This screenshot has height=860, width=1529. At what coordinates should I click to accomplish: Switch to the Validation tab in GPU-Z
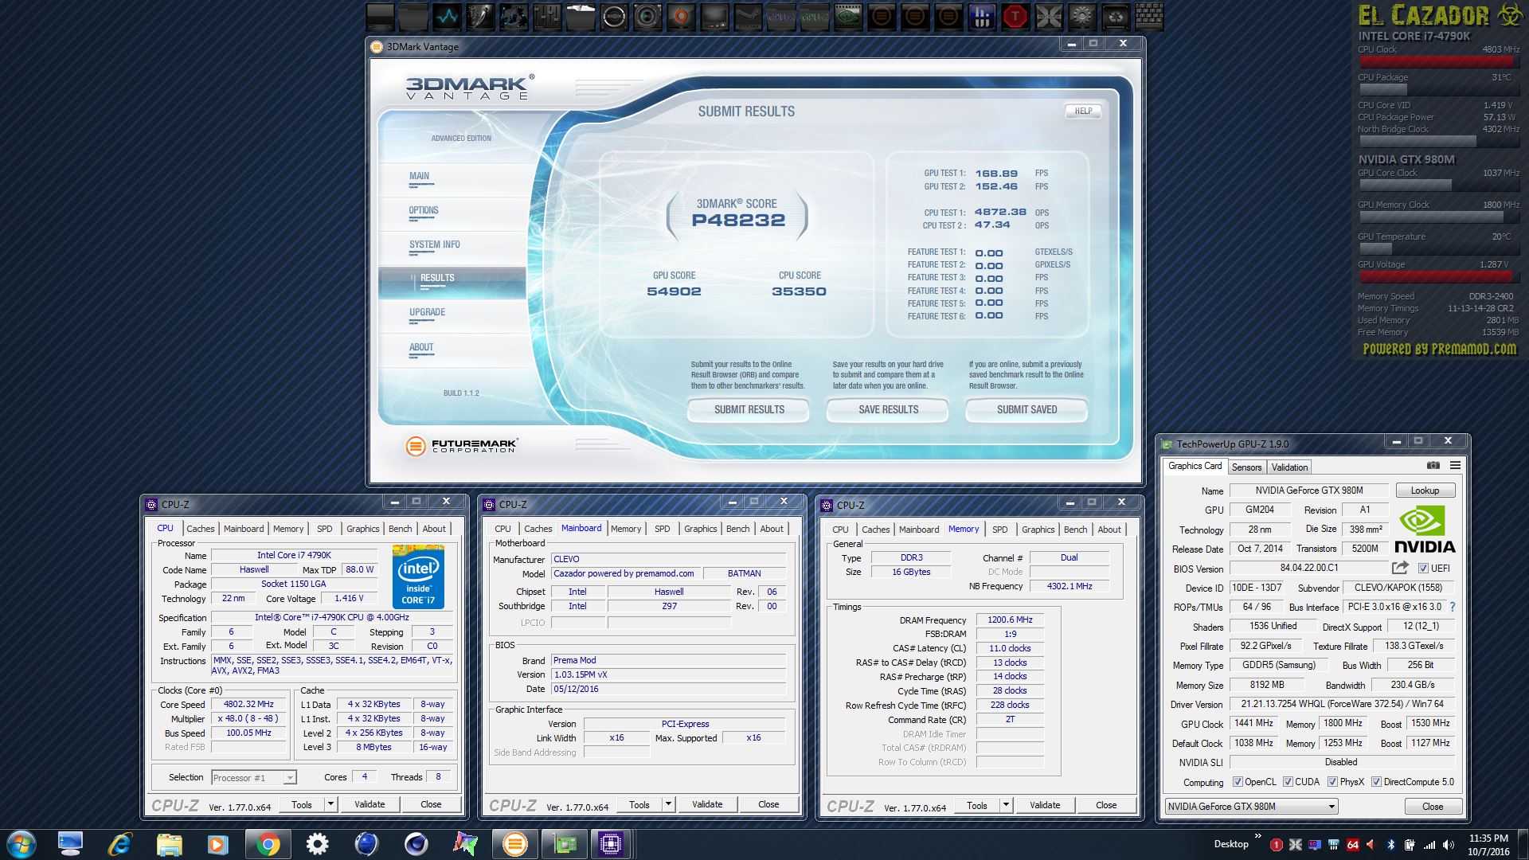pos(1289,467)
